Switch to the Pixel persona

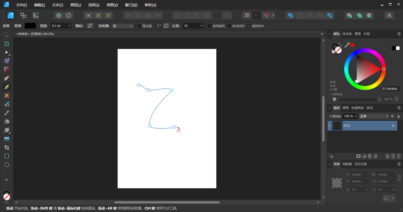[23, 15]
